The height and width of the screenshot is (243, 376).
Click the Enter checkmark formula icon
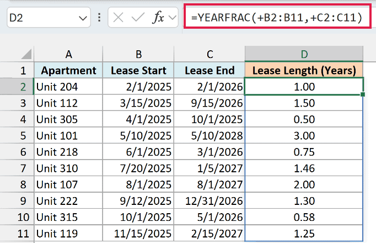(x=138, y=18)
